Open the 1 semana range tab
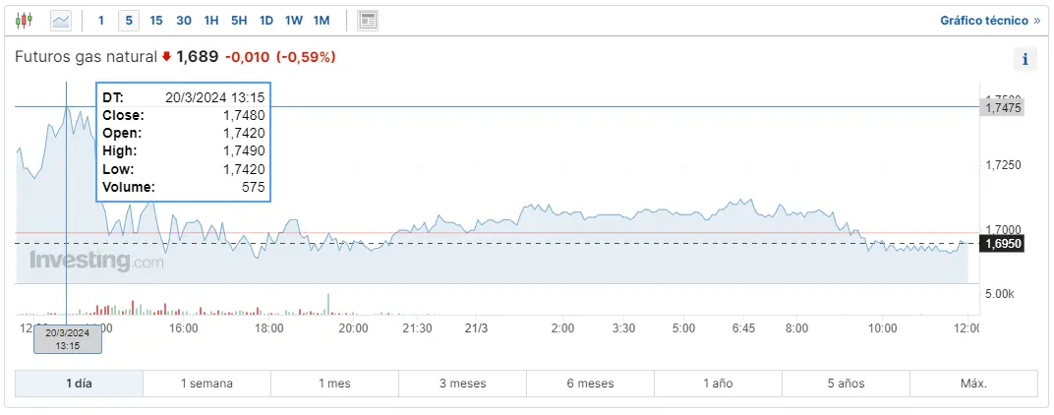1054x415 pixels. click(x=206, y=384)
